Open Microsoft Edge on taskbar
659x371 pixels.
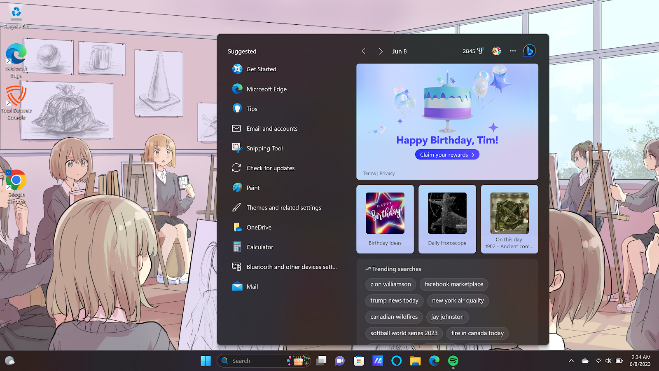[x=434, y=361]
